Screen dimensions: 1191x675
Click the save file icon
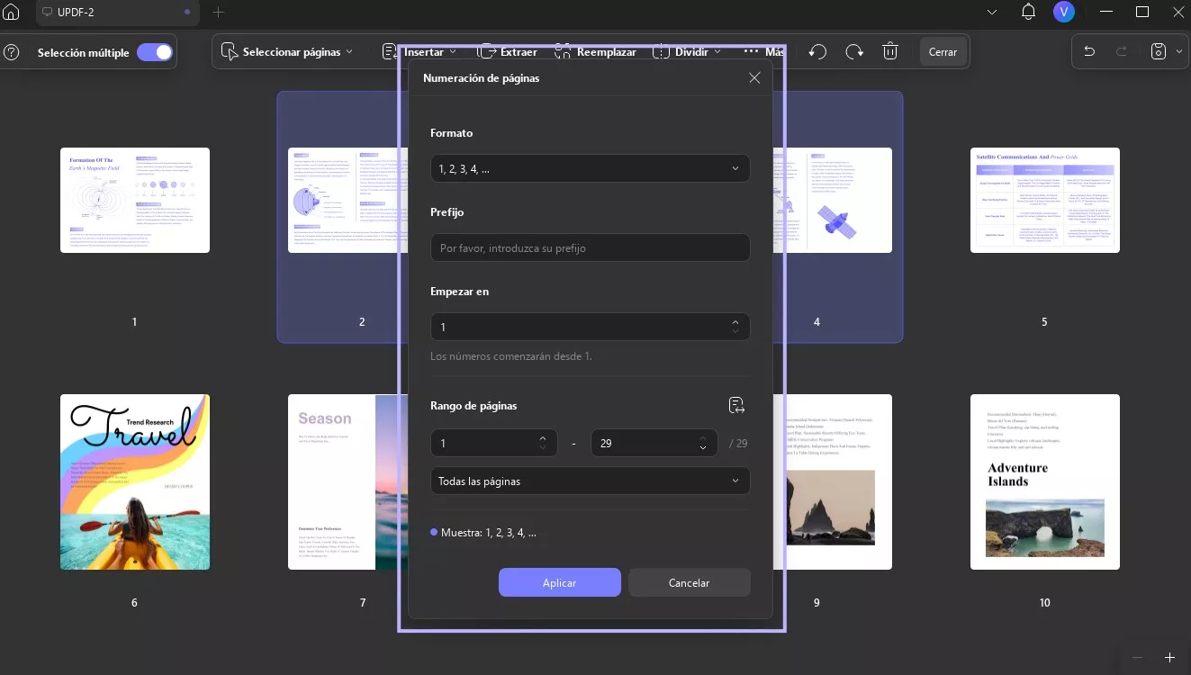[1159, 52]
